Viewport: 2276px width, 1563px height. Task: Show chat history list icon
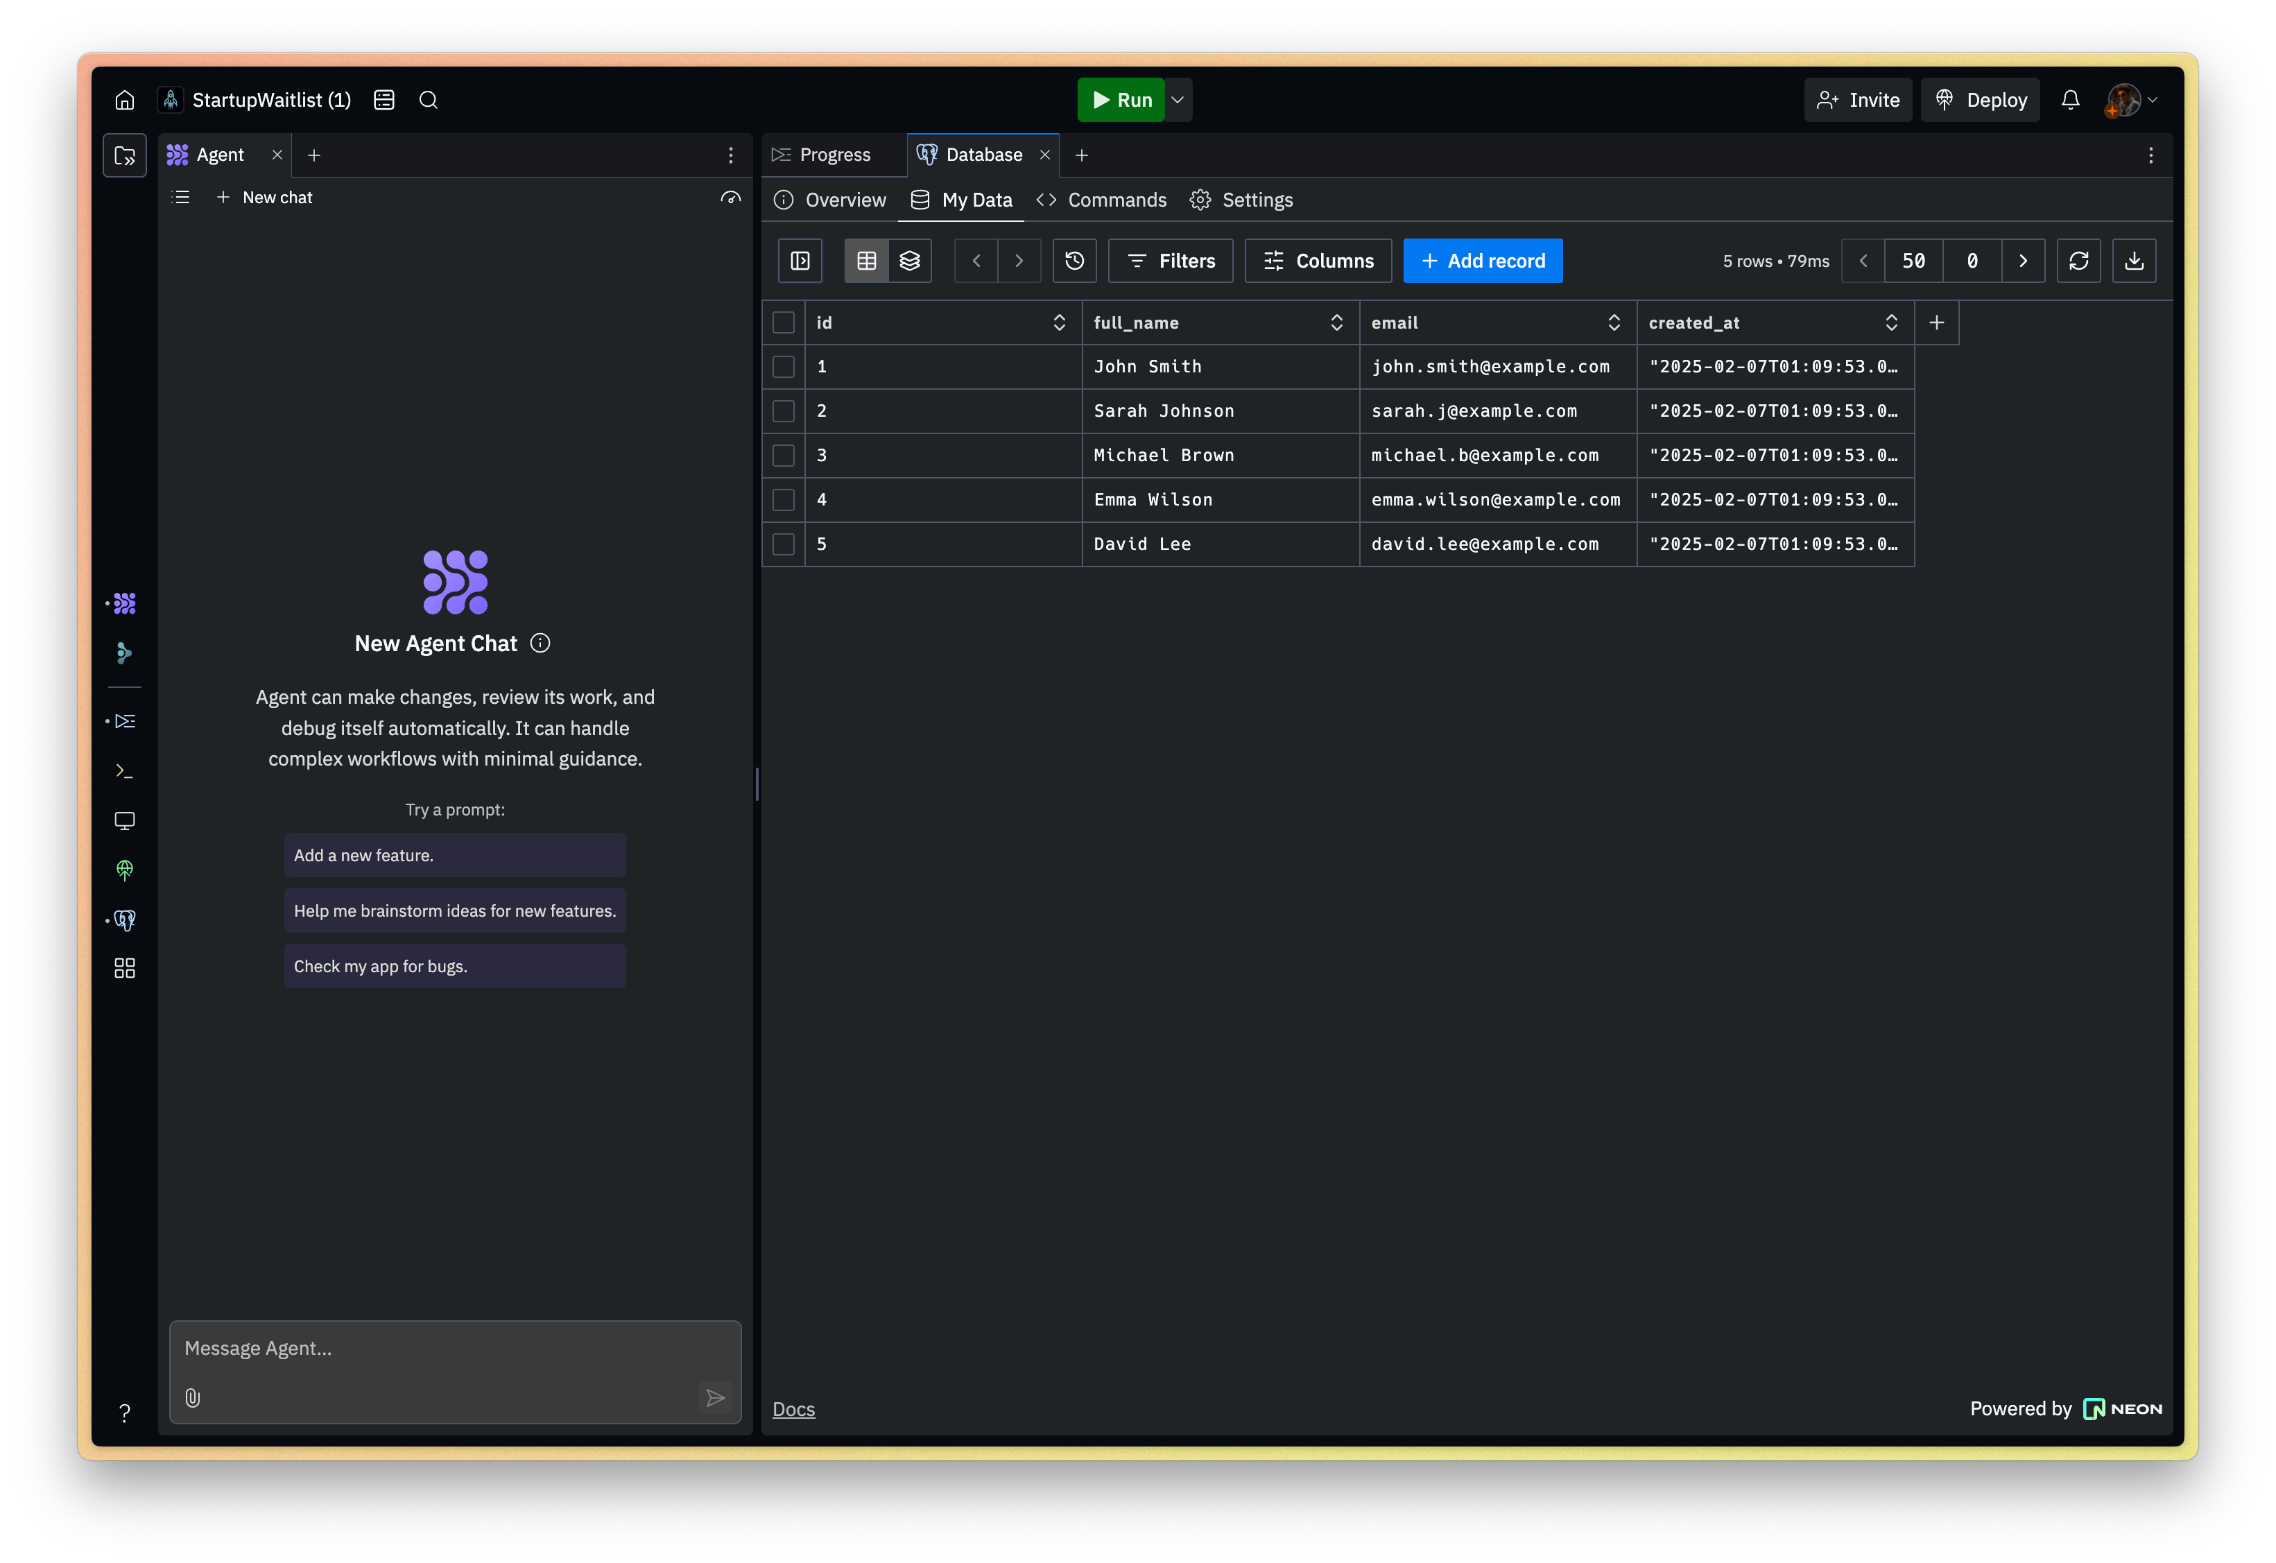[180, 198]
